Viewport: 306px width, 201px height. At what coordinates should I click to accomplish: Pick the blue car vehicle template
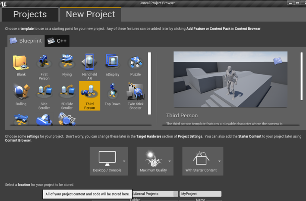point(21,119)
